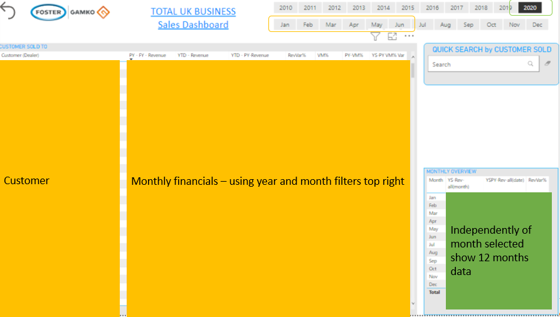Select year 2018 in slicer
Viewport: 560px width, 317px height.
click(481, 8)
